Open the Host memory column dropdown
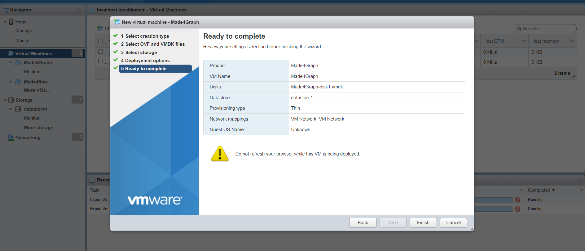 [572, 41]
